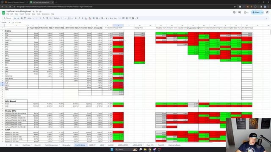
Task: Open the zoom 100% dropdown
Action: pos(30,18)
